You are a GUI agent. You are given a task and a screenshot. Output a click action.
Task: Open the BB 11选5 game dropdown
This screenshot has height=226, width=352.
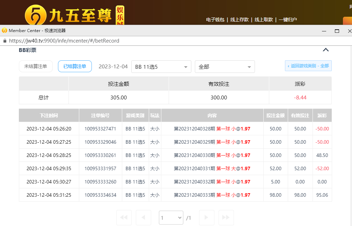click(x=161, y=67)
